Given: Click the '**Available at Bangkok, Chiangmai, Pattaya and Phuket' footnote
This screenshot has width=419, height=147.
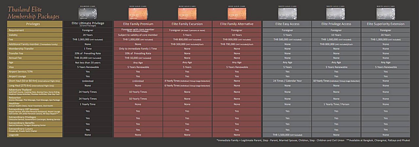Looking at the screenshot, I should click(378, 140).
